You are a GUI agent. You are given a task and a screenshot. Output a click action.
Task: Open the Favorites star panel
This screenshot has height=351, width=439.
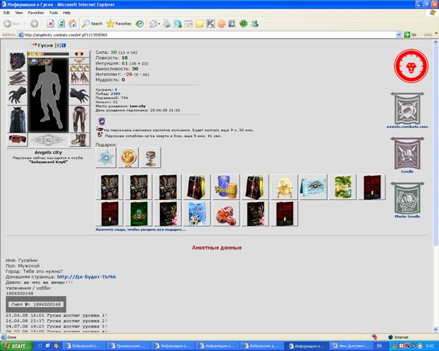click(119, 24)
